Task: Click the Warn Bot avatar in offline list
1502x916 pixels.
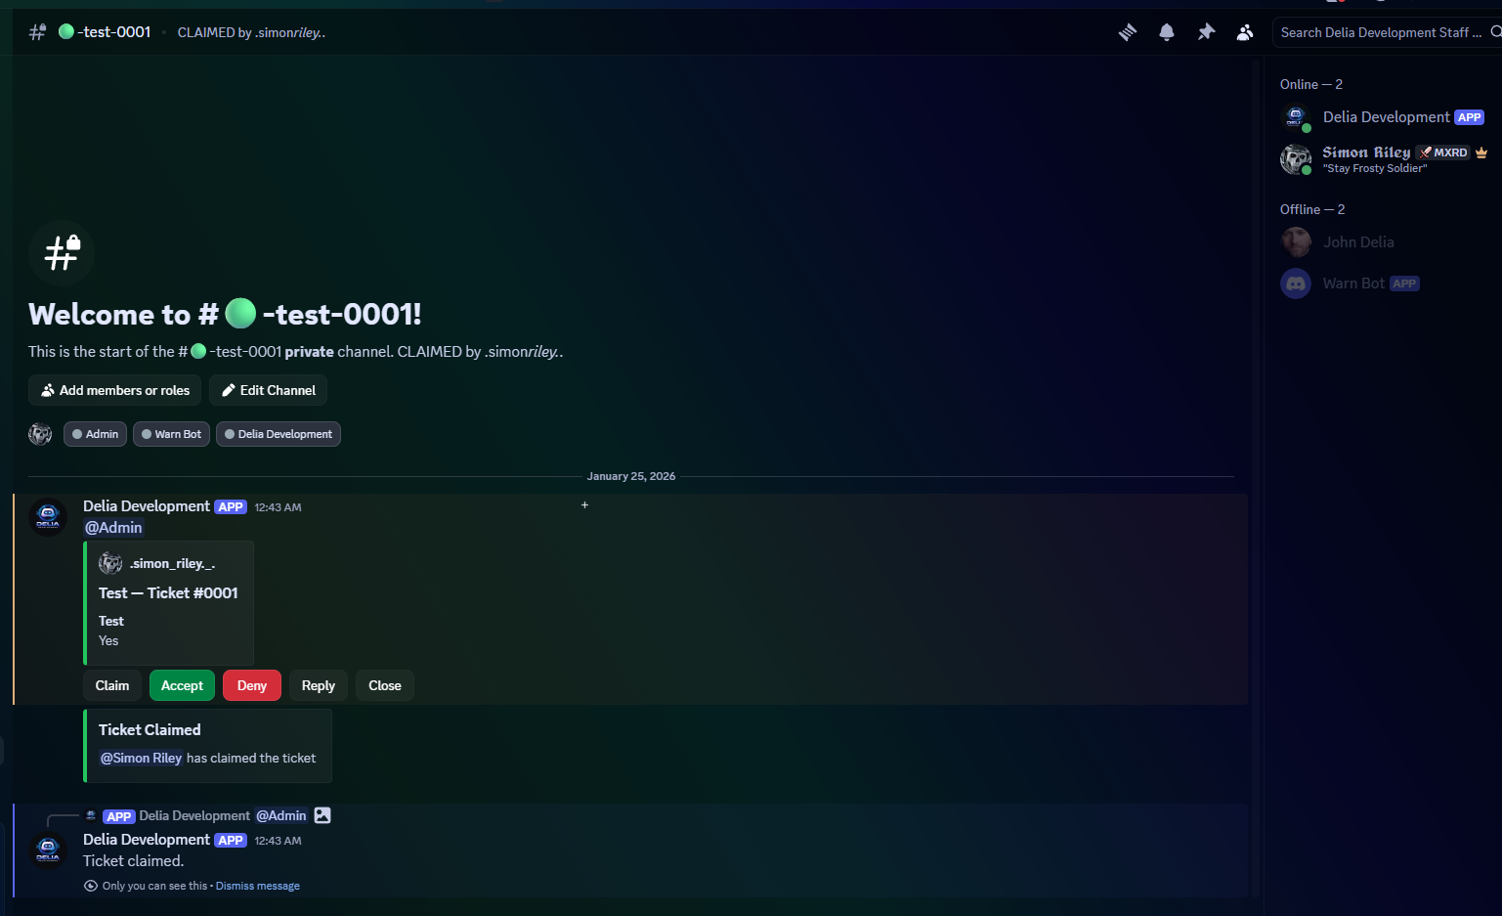Action: point(1296,284)
